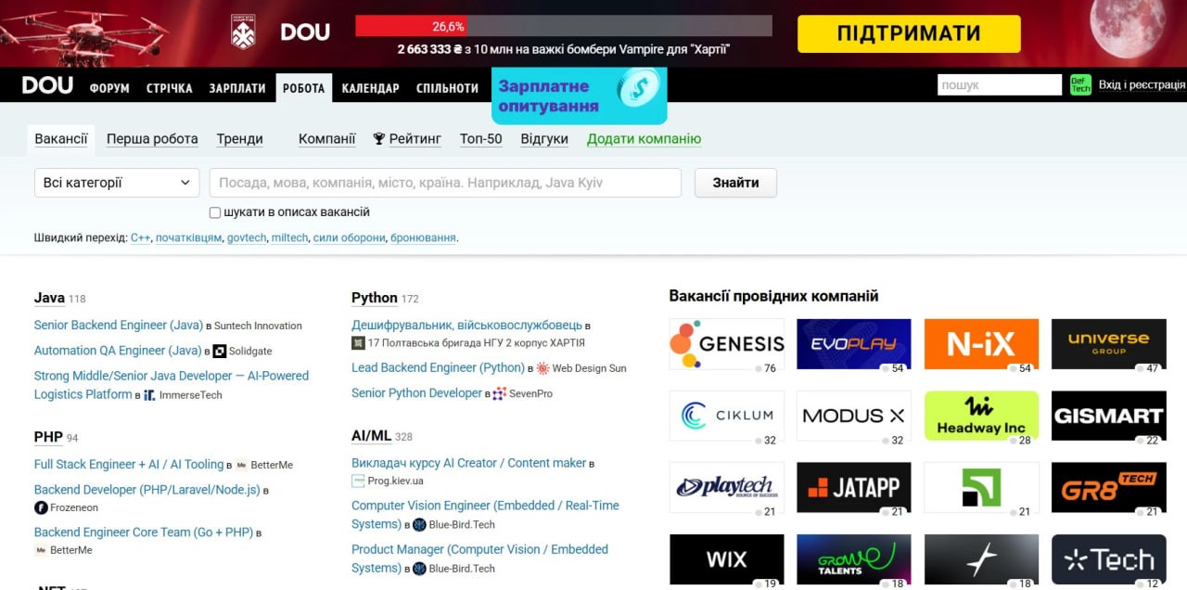Click the ImmerseTech company icon
Screen dimensions: 1187x590
(149, 394)
